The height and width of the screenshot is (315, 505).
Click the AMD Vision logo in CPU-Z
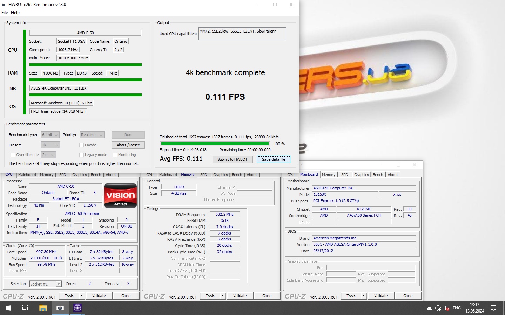coord(121,196)
